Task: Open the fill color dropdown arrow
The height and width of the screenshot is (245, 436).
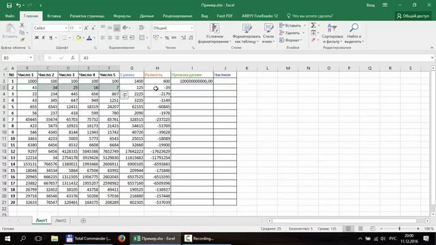Action: coord(83,38)
